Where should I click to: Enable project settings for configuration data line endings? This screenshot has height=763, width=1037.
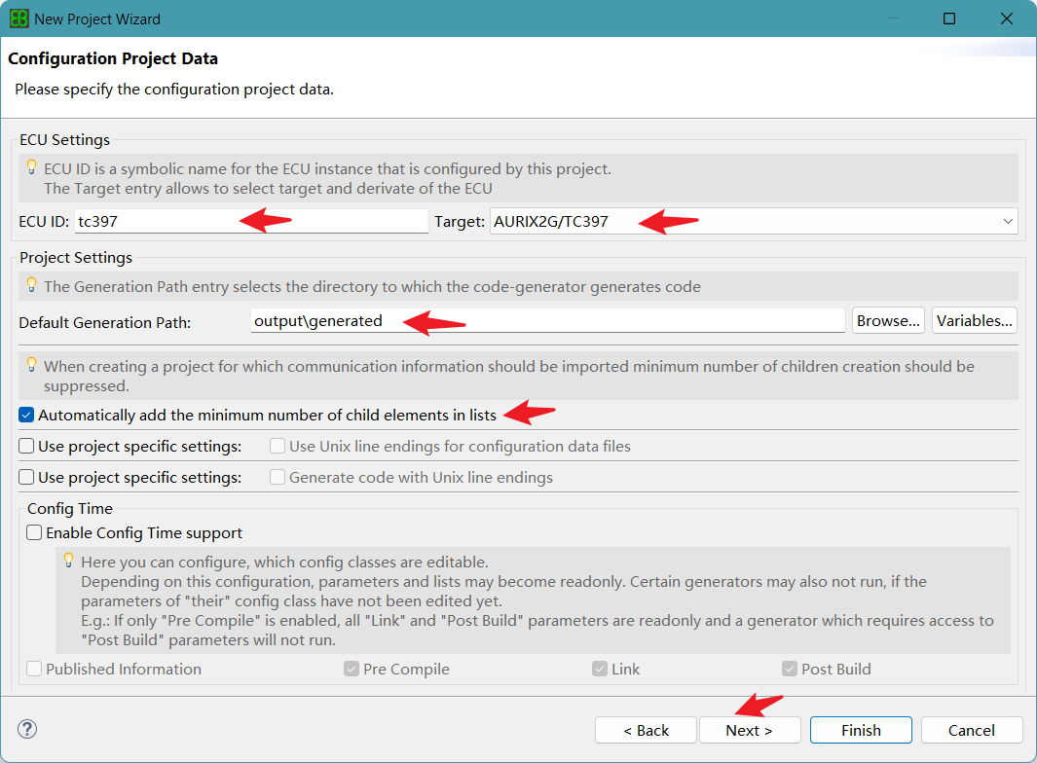tap(26, 447)
